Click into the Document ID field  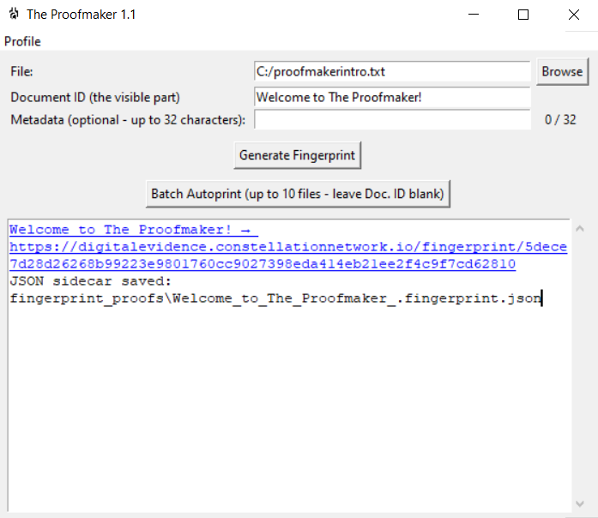[392, 97]
